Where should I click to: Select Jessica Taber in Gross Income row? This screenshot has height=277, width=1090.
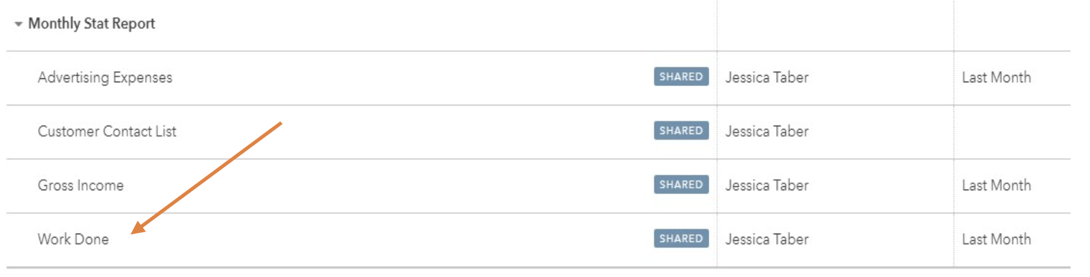pyautogui.click(x=767, y=185)
